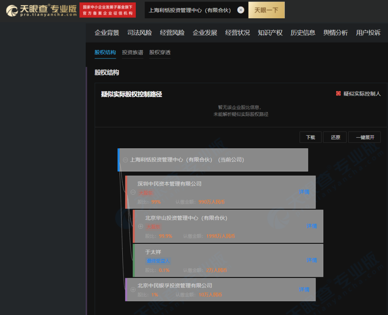388x315 pixels.
Task: Click the red 国家中小企业发展子基金 banner
Action: (108, 10)
